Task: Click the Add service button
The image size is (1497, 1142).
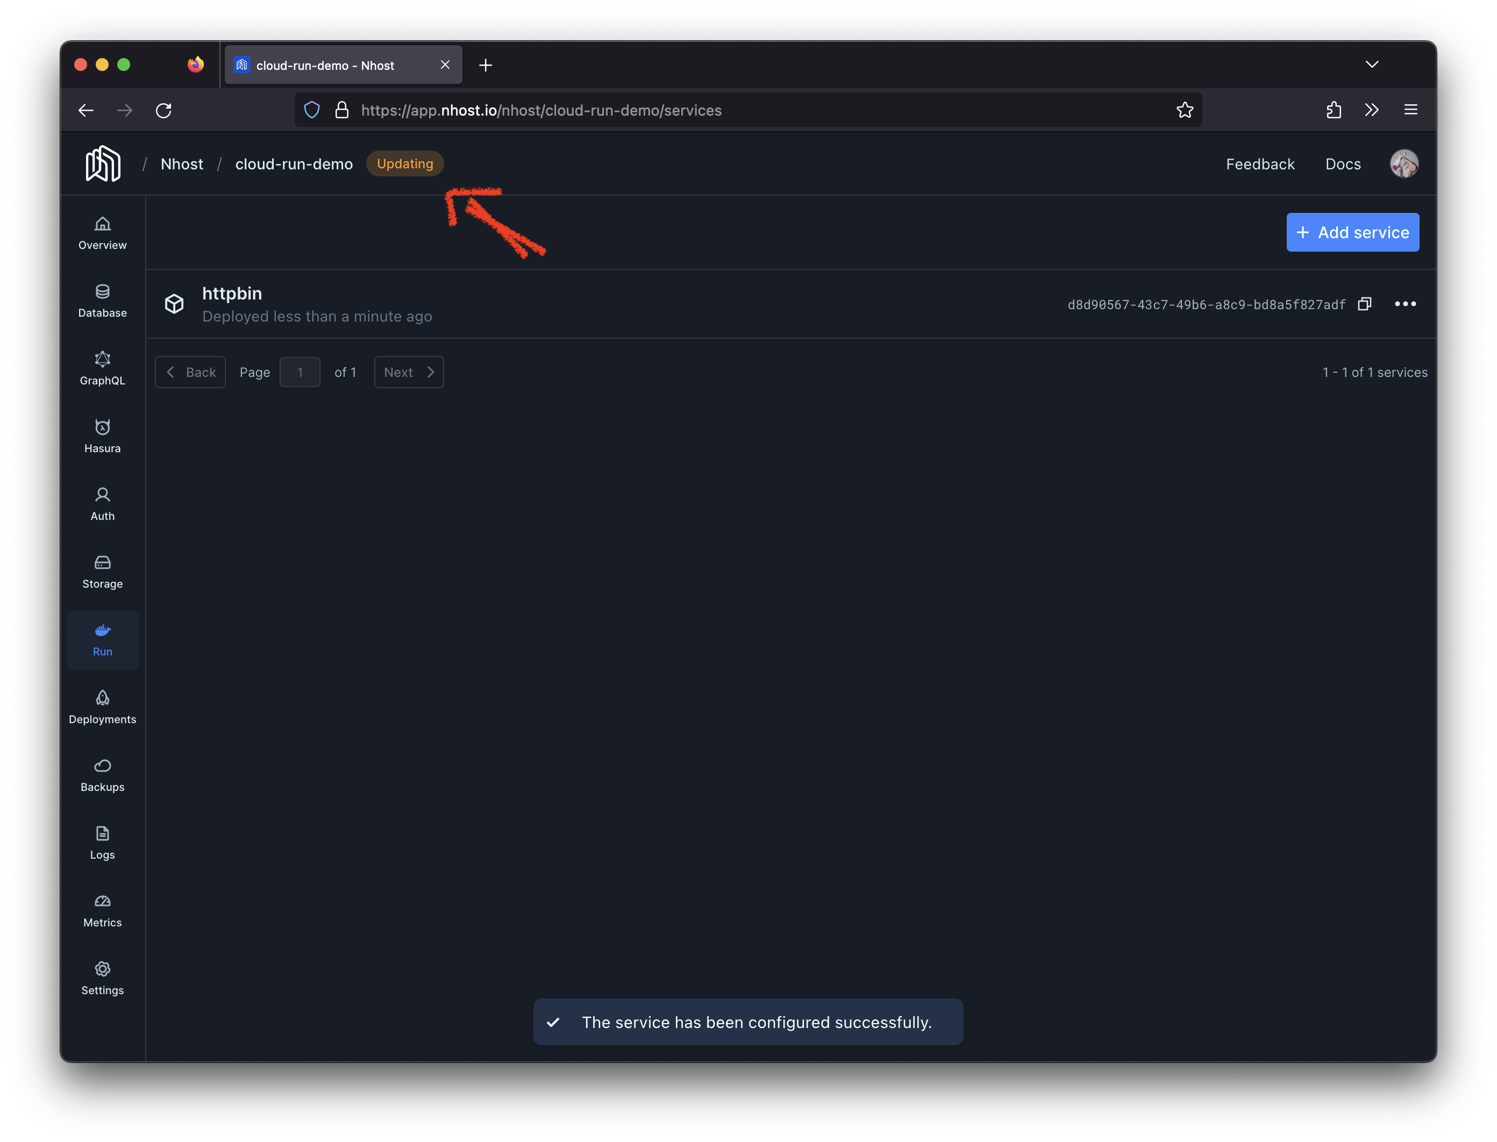Action: (x=1351, y=232)
